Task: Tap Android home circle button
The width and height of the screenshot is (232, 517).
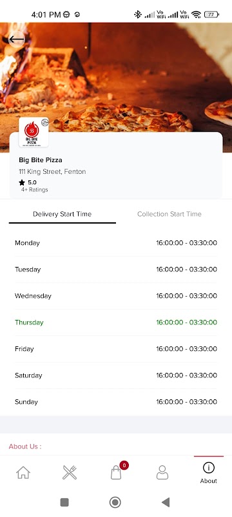Action: [115, 503]
